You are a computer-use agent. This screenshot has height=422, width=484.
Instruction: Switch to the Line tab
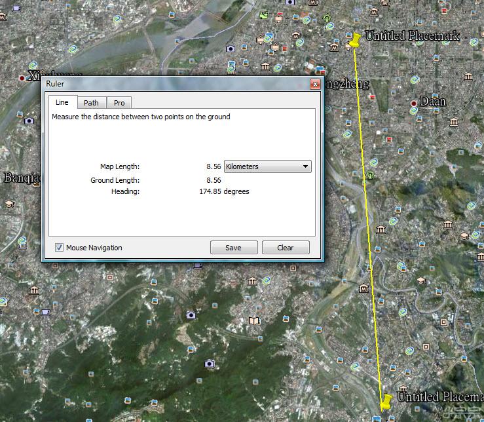click(62, 102)
